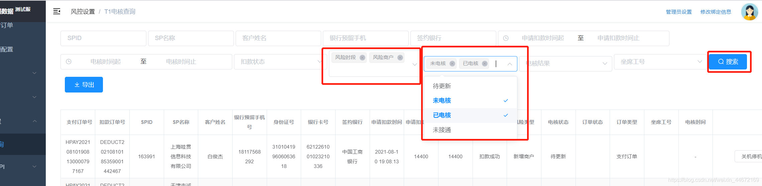Toggle the sidebar hamburger menu icon
Image resolution: width=762 pixels, height=186 pixels.
pos(57,12)
